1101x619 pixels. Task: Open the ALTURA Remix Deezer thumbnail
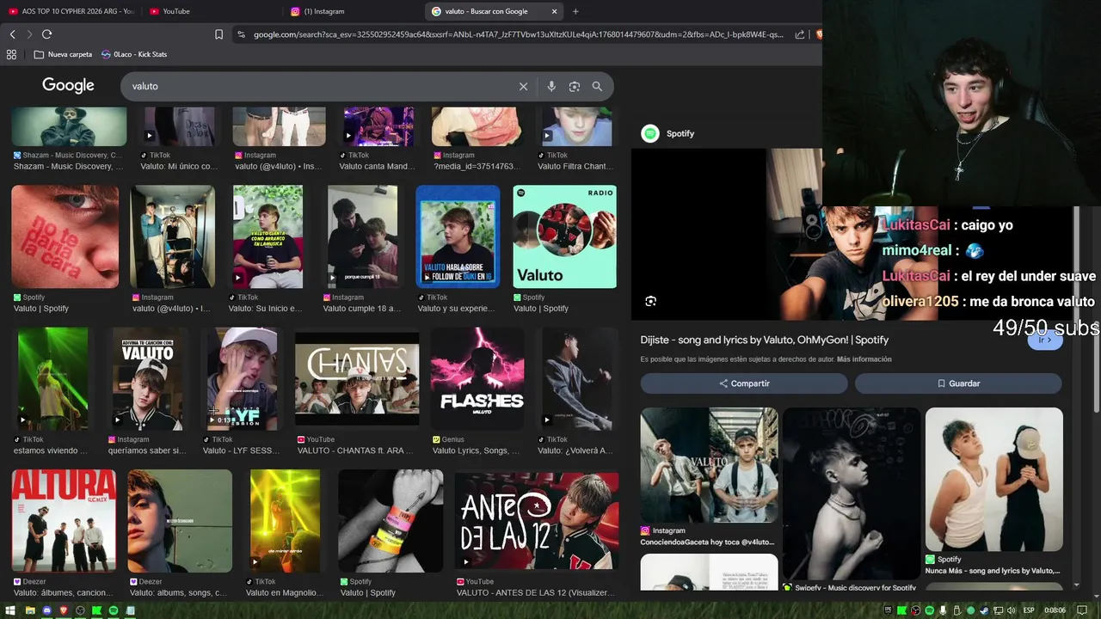64,520
